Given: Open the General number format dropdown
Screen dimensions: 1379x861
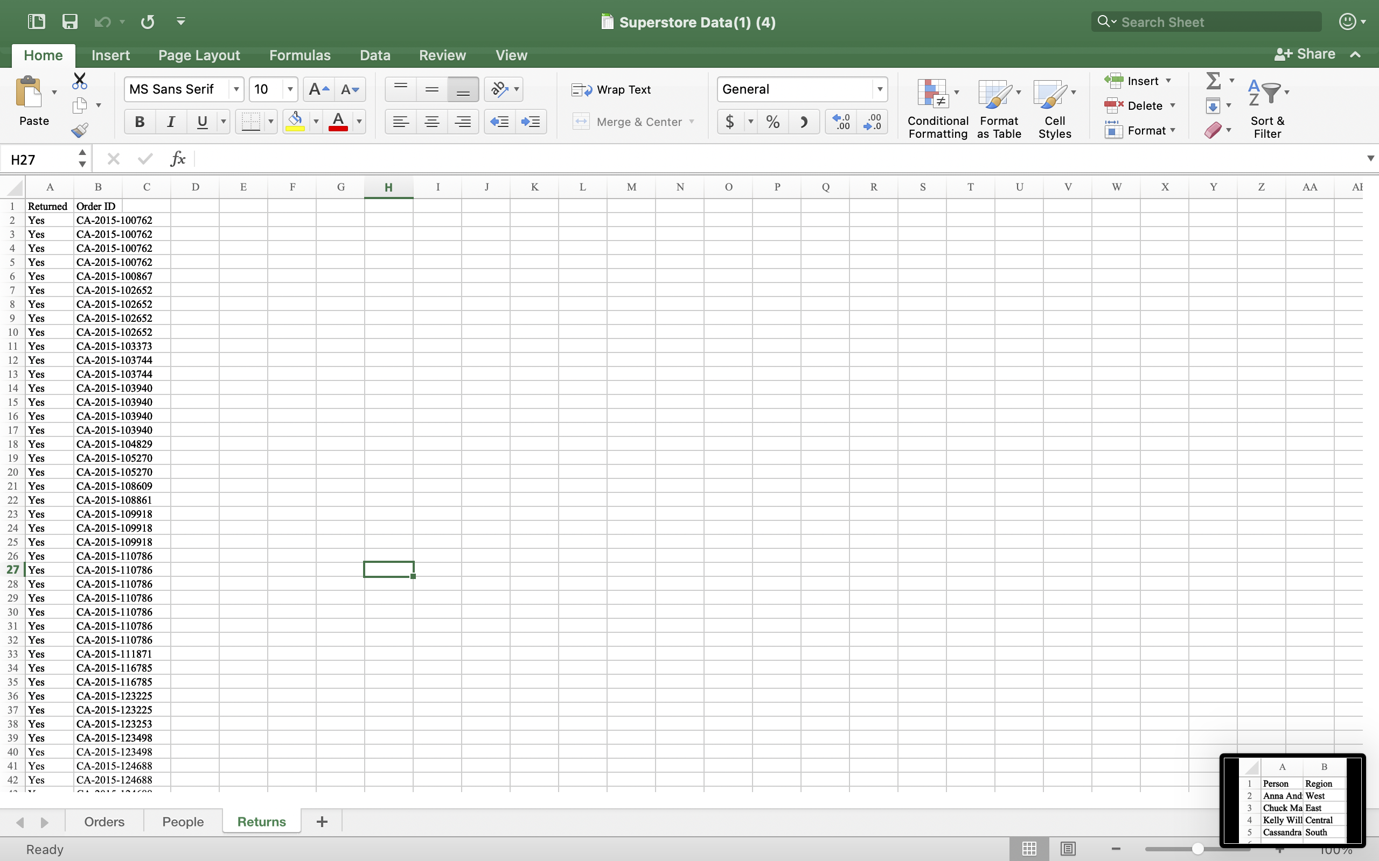Looking at the screenshot, I should (879, 89).
